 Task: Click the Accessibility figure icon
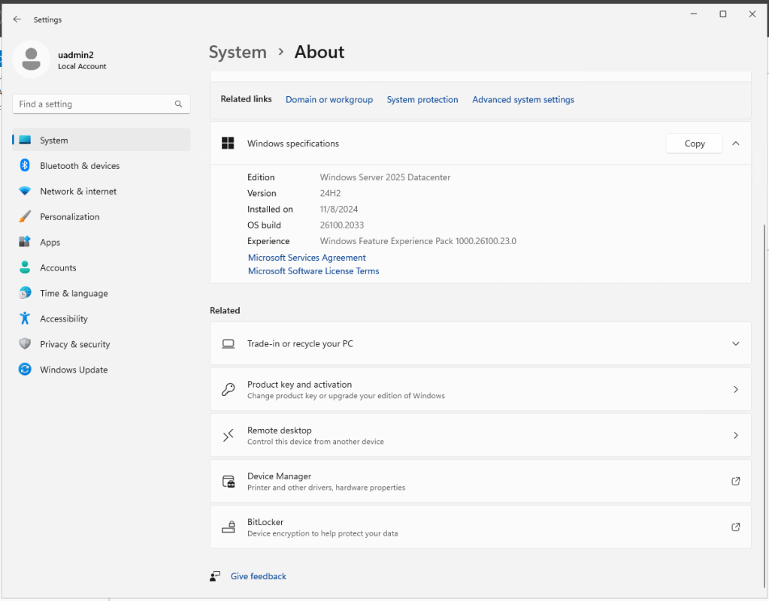point(25,319)
